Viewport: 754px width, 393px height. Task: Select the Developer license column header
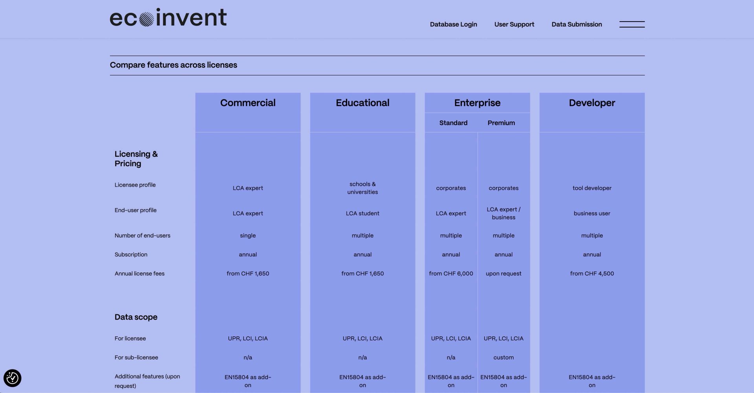pyautogui.click(x=592, y=103)
